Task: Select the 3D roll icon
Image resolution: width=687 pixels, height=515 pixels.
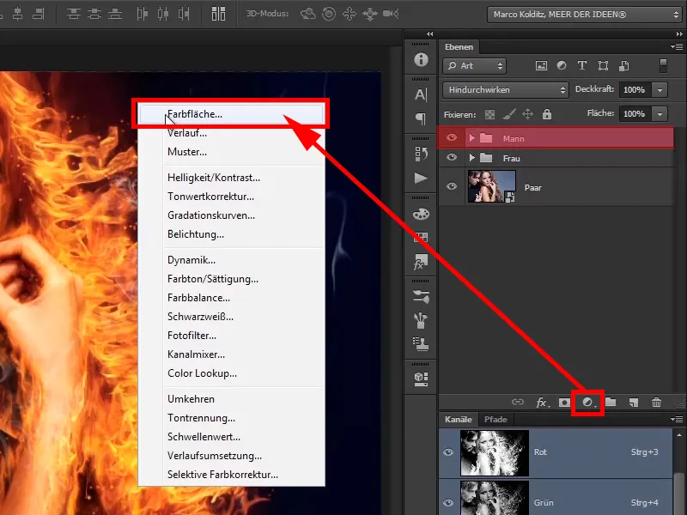Action: [329, 14]
